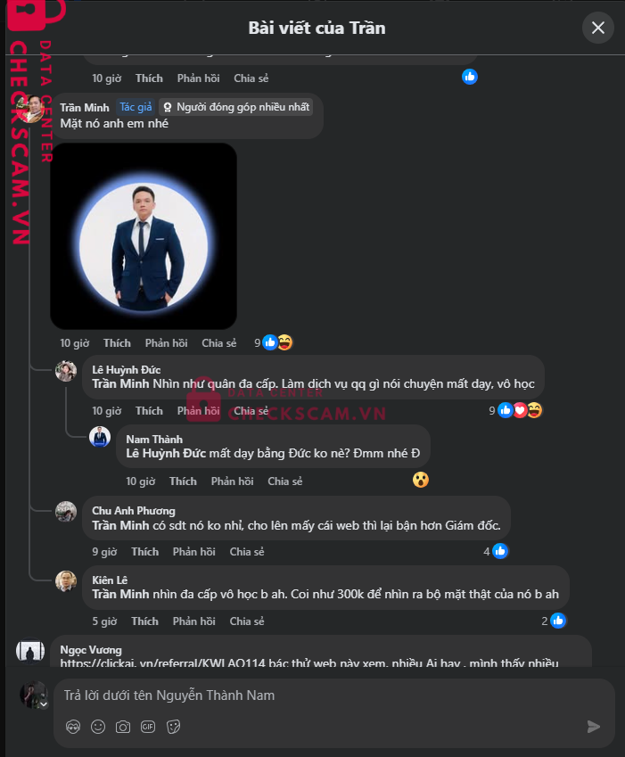
Task: Open Lê Huỳnh Đức's profile name
Action: point(126,369)
